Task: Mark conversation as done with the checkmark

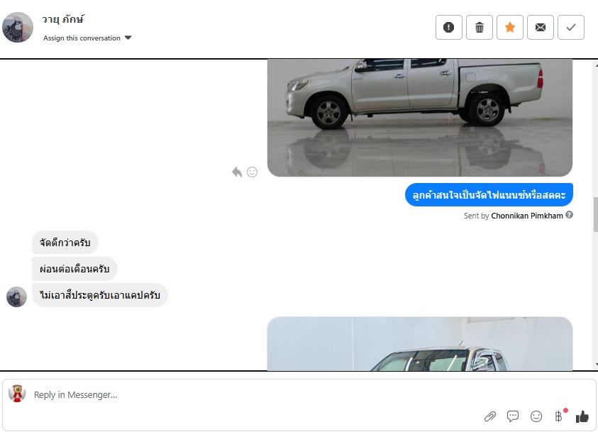Action: (x=571, y=28)
